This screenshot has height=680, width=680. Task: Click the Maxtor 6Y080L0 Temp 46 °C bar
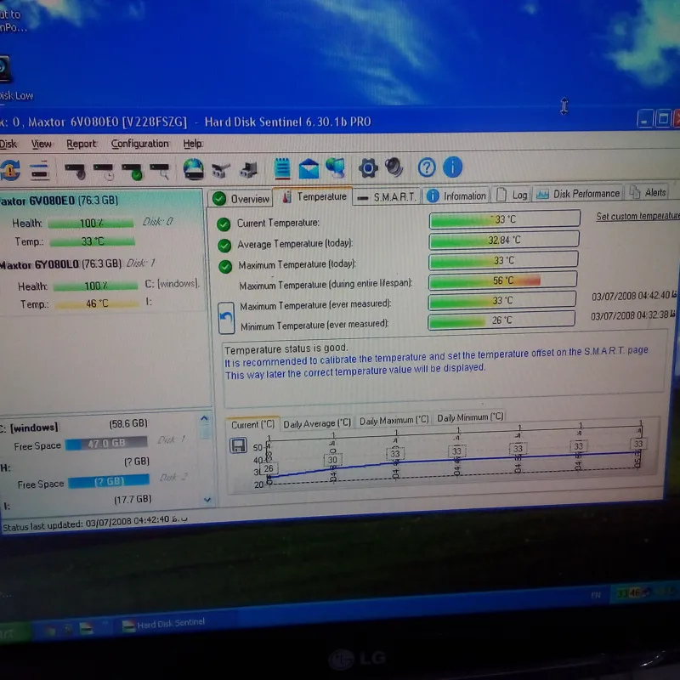[97, 303]
